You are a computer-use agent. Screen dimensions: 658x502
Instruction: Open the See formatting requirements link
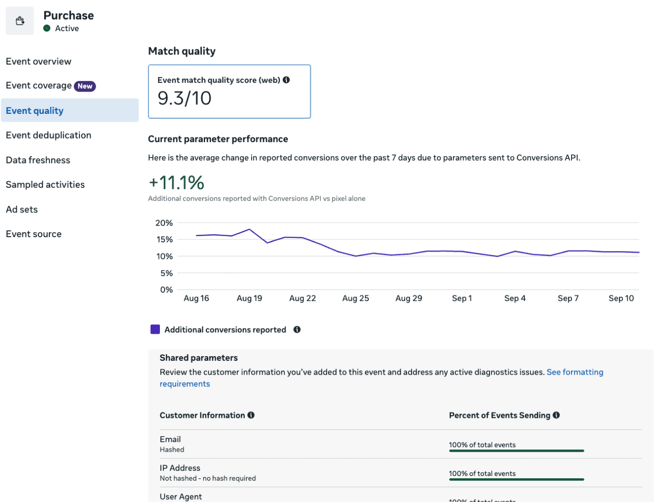coord(575,372)
